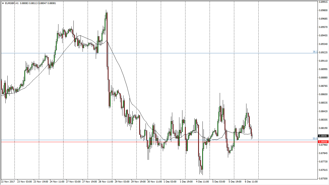Select the 38.2 Fibonacci level label
The image size is (329, 185).
click(x=315, y=52)
